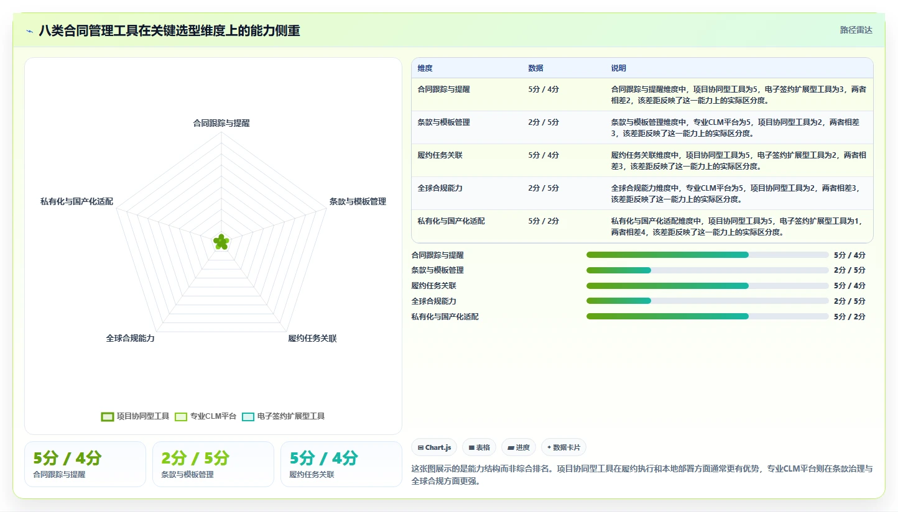The image size is (898, 512).
Task: Click the description text of the 履约任务关联 table row
Action: [739, 160]
